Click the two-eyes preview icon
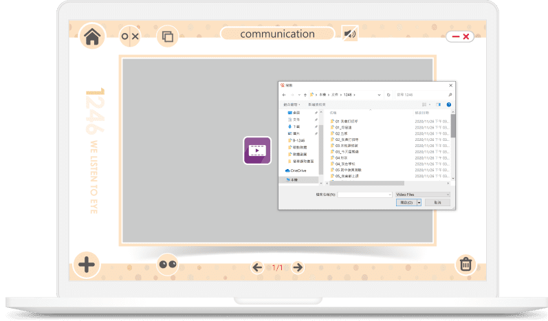The image size is (548, 321). [167, 265]
